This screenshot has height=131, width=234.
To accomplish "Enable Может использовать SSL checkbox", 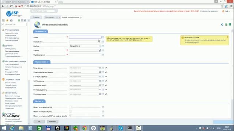I will pyautogui.click(x=70, y=107).
